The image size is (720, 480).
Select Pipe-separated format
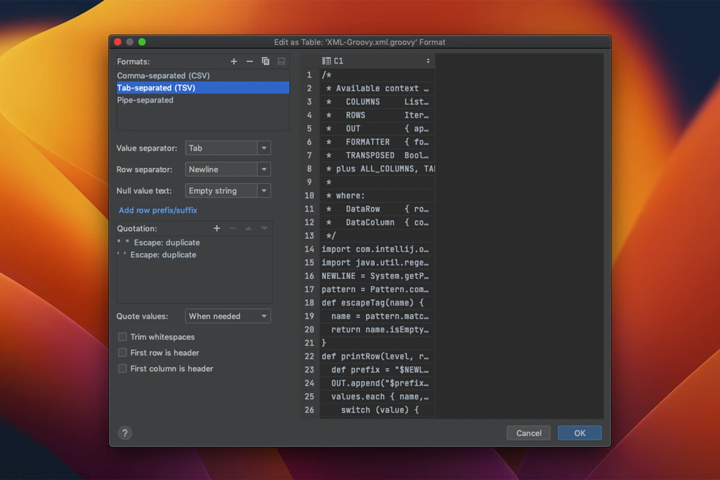145,100
